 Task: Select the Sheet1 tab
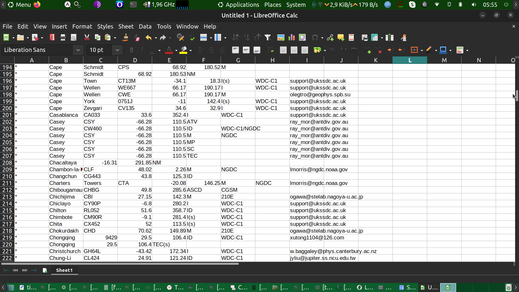pyautogui.click(x=64, y=270)
